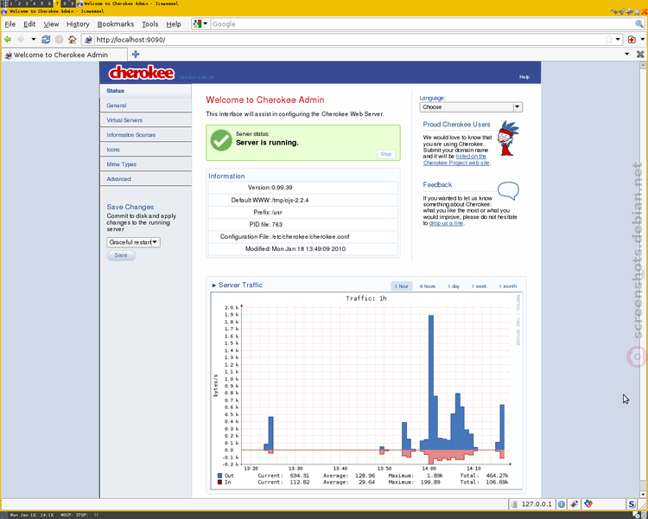Open the Edit menu

click(29, 24)
